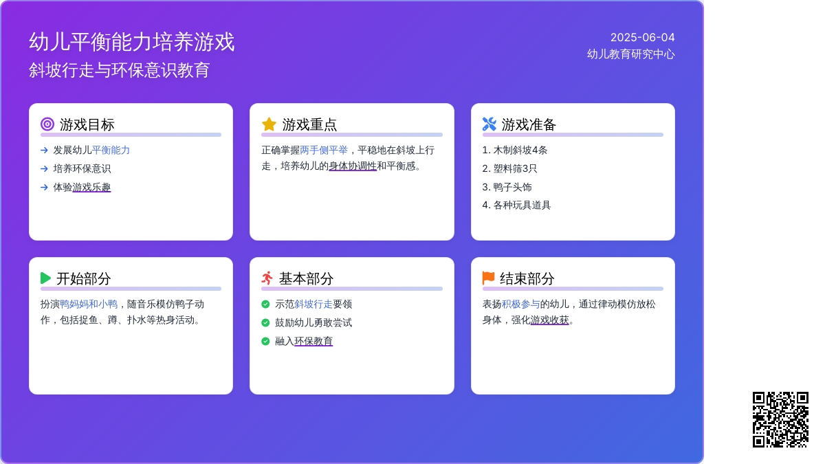The image size is (825, 464).
Task: Click the green play icon beside 开始部分
Action: [x=46, y=278]
